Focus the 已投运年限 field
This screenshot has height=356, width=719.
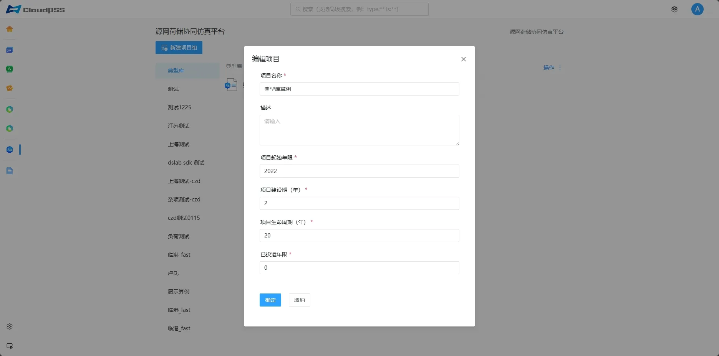[x=359, y=268]
